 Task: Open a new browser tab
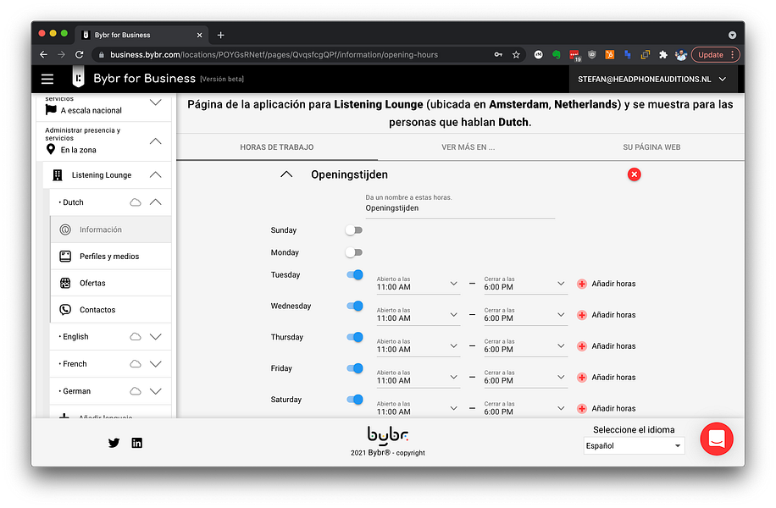(221, 35)
